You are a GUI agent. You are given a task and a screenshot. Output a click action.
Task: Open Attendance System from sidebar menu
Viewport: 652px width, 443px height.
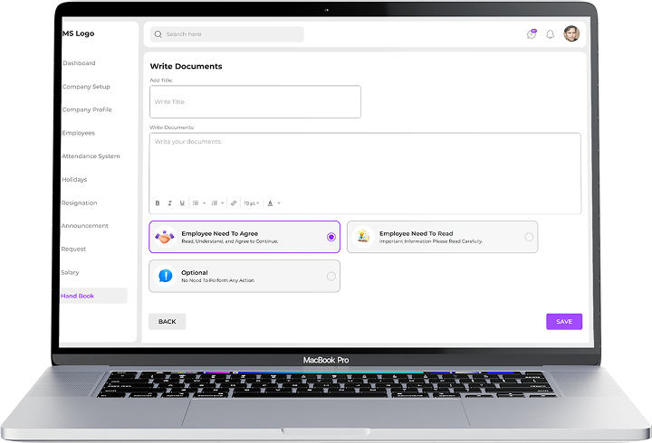[91, 156]
